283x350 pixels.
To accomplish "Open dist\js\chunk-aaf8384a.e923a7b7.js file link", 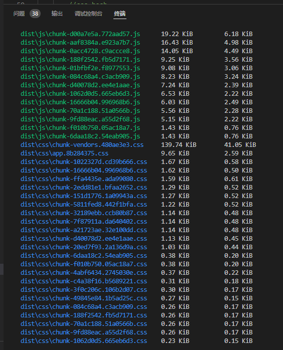I will pos(80,43).
